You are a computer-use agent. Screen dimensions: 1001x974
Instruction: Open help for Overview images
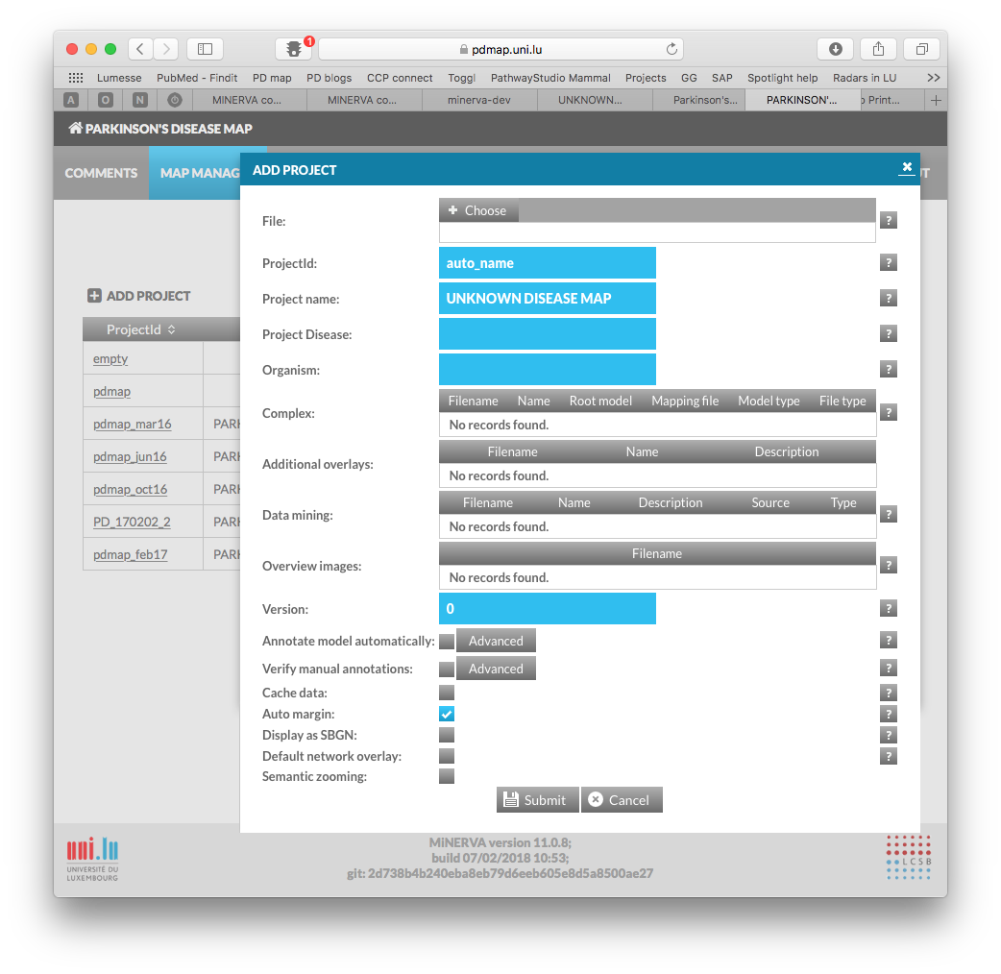pos(888,565)
